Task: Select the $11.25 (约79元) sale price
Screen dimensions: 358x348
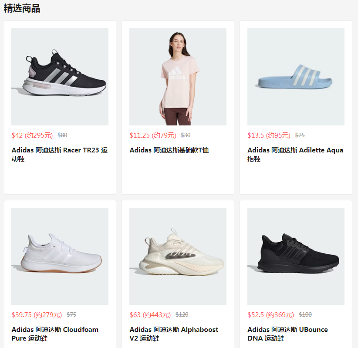Action: point(153,135)
